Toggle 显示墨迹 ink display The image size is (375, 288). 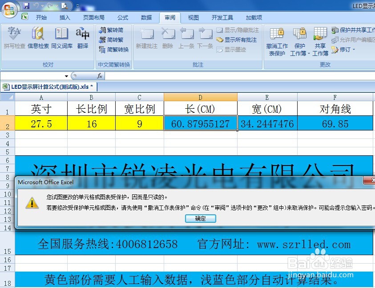click(231, 50)
